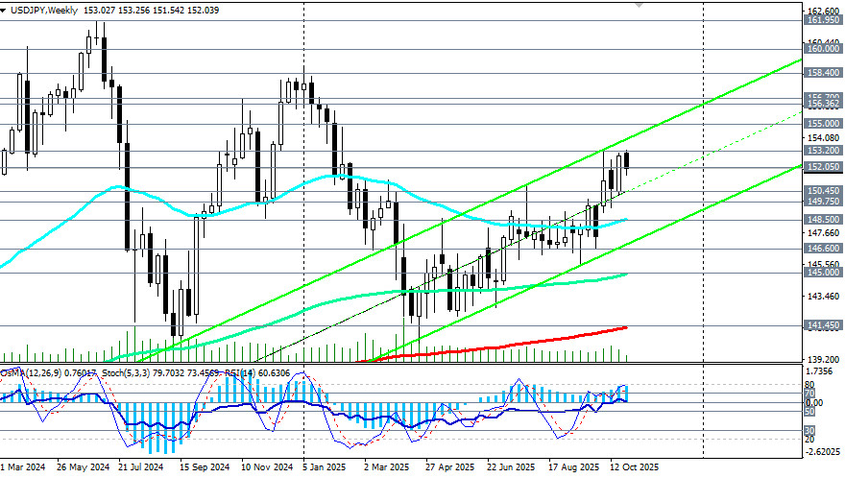Click the 1 Mar 2024 date label
Screen dimensions: 845x478
point(23,466)
